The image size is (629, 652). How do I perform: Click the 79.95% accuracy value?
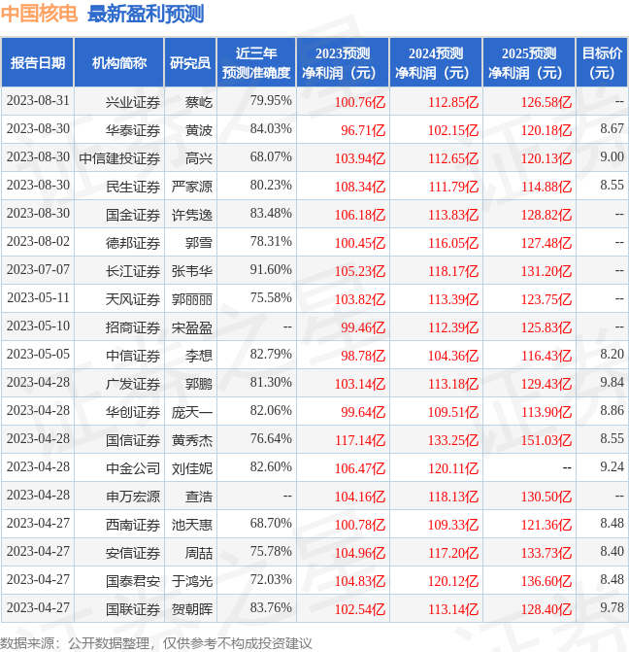(x=271, y=101)
